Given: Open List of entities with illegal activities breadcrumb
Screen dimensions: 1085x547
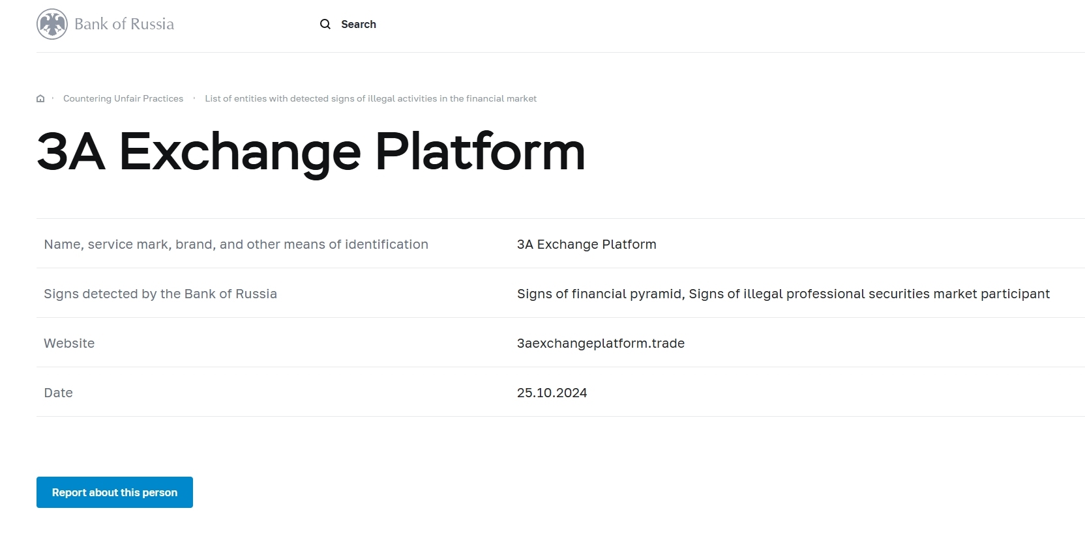Looking at the screenshot, I should click(x=370, y=98).
